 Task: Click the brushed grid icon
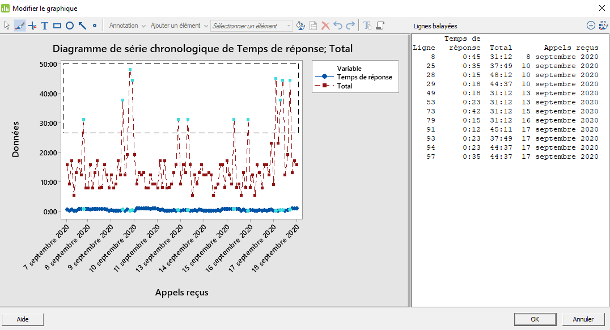603,26
